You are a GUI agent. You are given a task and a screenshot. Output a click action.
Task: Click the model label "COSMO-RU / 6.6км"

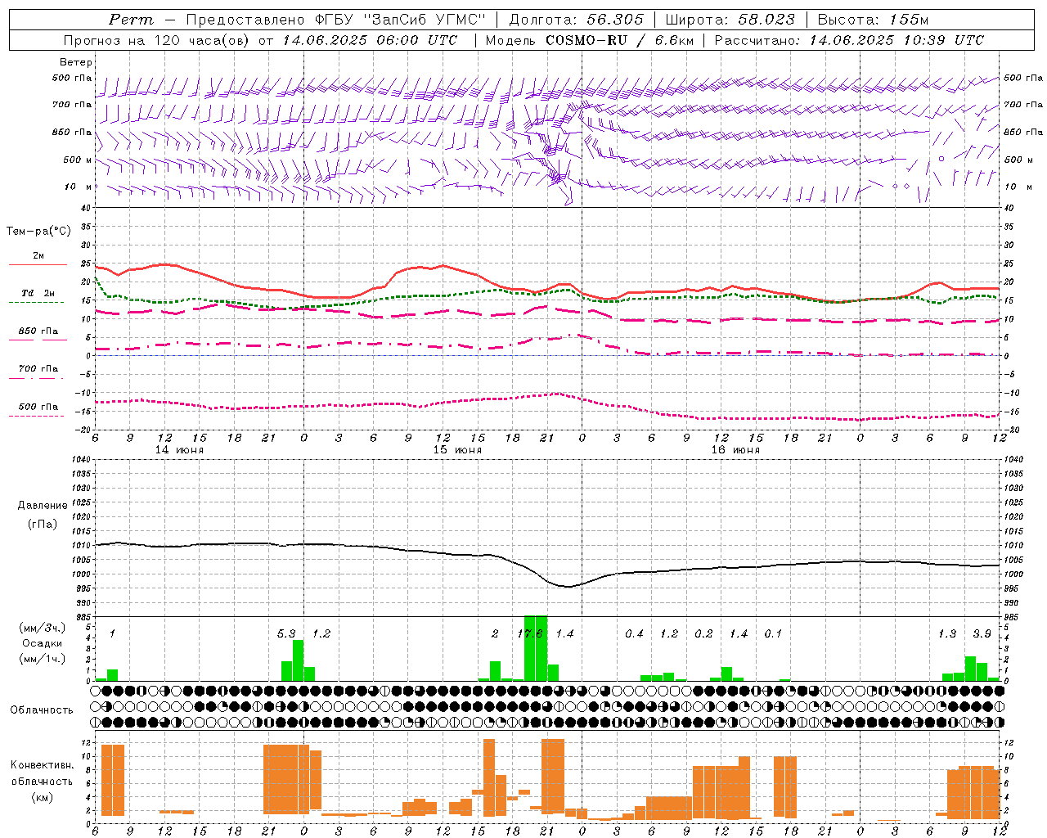click(x=619, y=40)
